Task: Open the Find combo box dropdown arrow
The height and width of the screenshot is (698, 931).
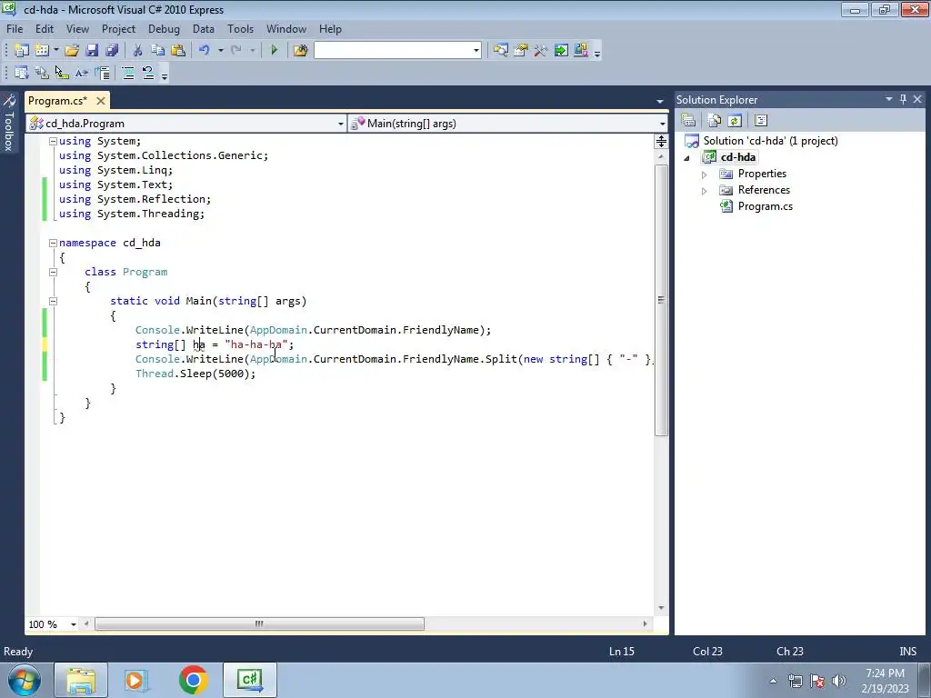Action: pos(476,51)
